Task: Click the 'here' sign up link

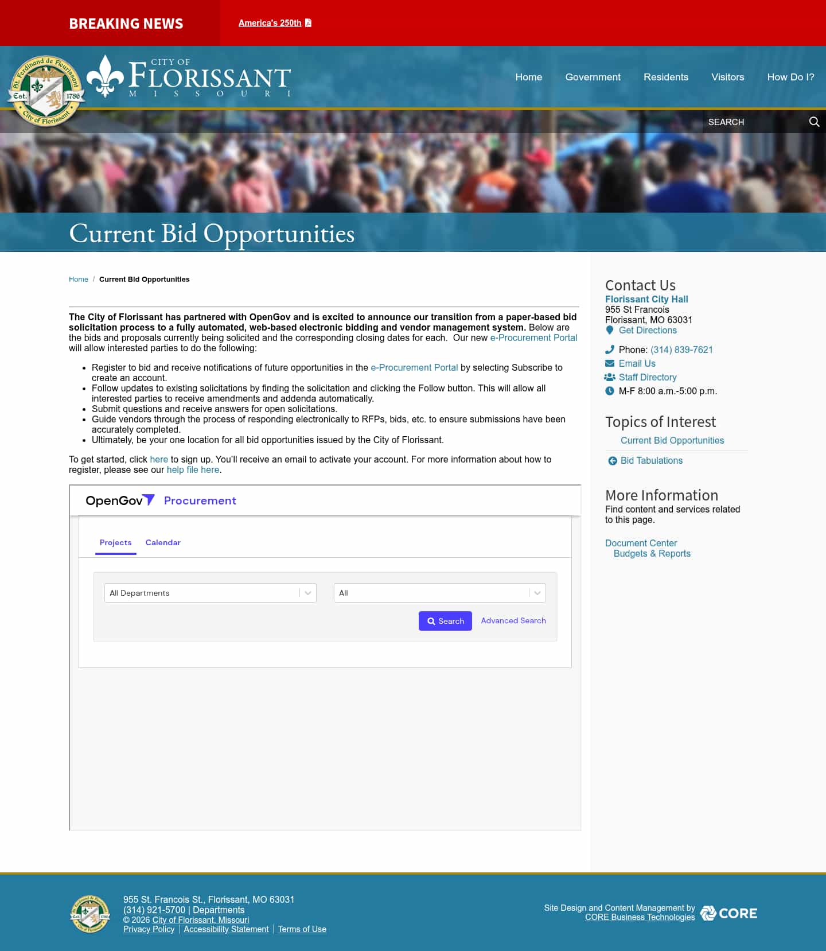Action: 159,459
